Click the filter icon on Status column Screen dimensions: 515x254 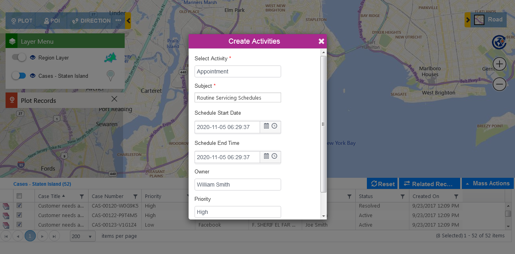[x=403, y=196]
